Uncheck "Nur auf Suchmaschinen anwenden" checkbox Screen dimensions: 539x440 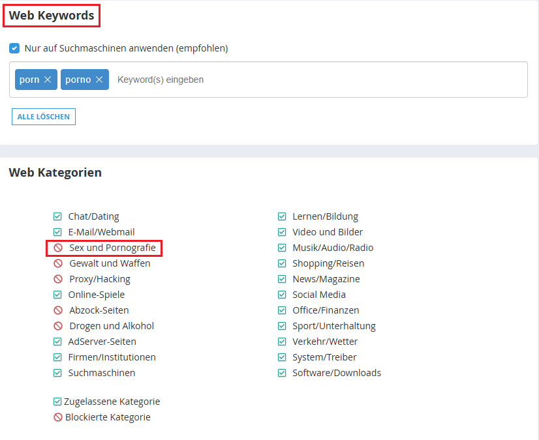pyautogui.click(x=14, y=48)
